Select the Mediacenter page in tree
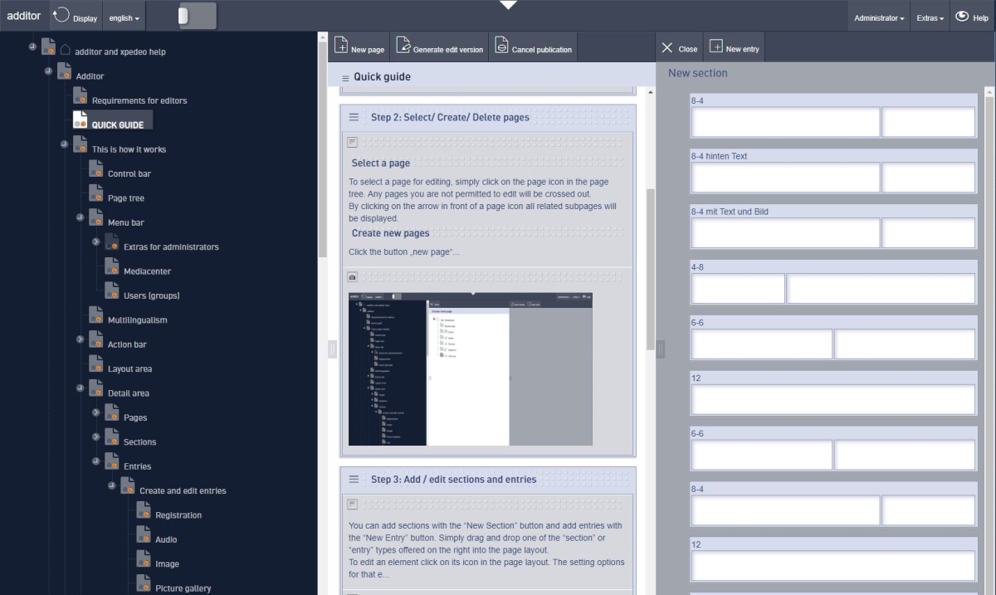The height and width of the screenshot is (595, 996). [x=147, y=271]
